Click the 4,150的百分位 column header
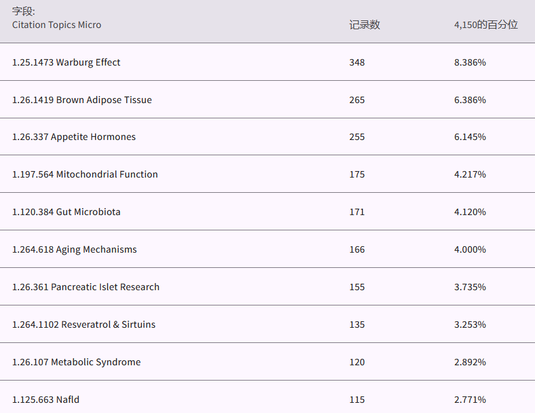Image resolution: width=535 pixels, height=413 pixels. point(485,25)
